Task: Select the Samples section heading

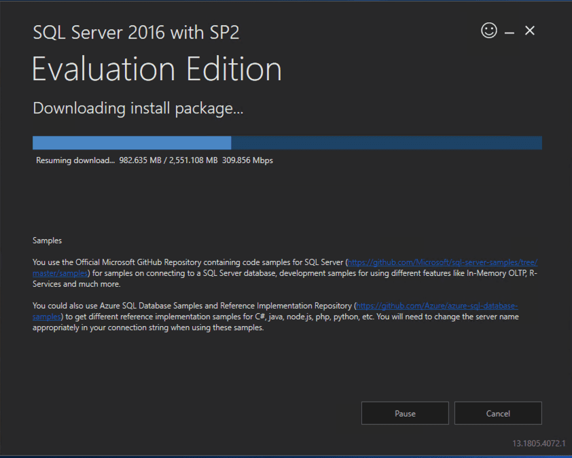Action: tap(47, 240)
